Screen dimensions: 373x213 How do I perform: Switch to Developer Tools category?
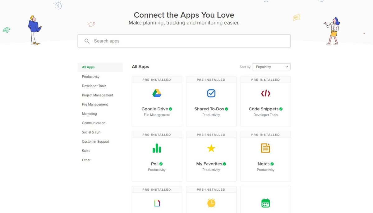94,86
